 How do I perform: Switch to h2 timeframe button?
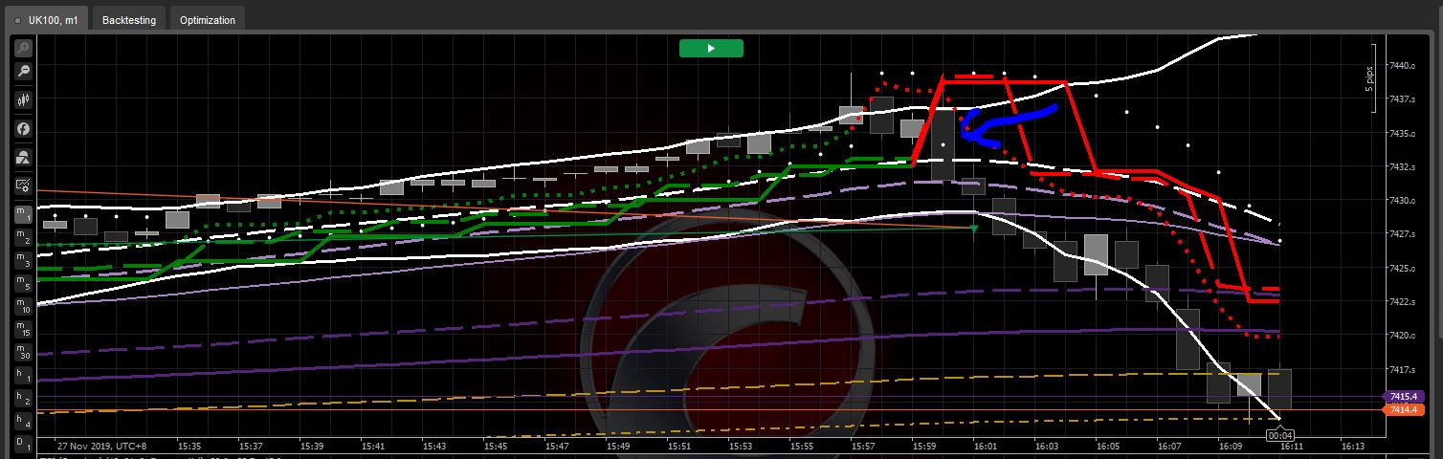[x=23, y=398]
